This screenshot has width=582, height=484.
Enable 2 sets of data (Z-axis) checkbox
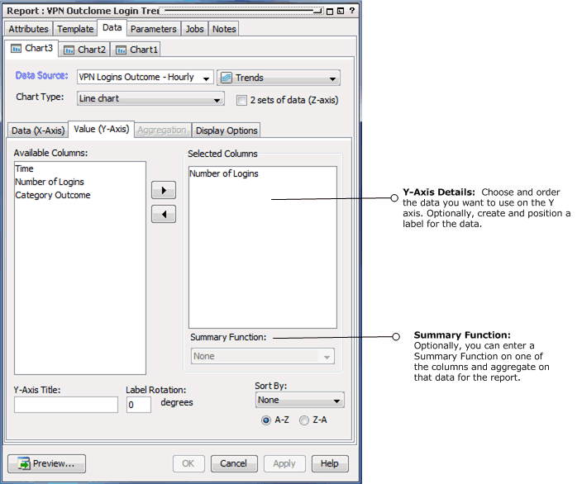click(241, 100)
